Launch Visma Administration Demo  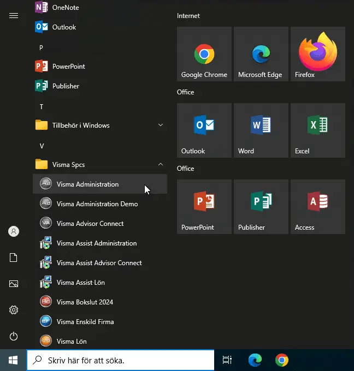100,204
